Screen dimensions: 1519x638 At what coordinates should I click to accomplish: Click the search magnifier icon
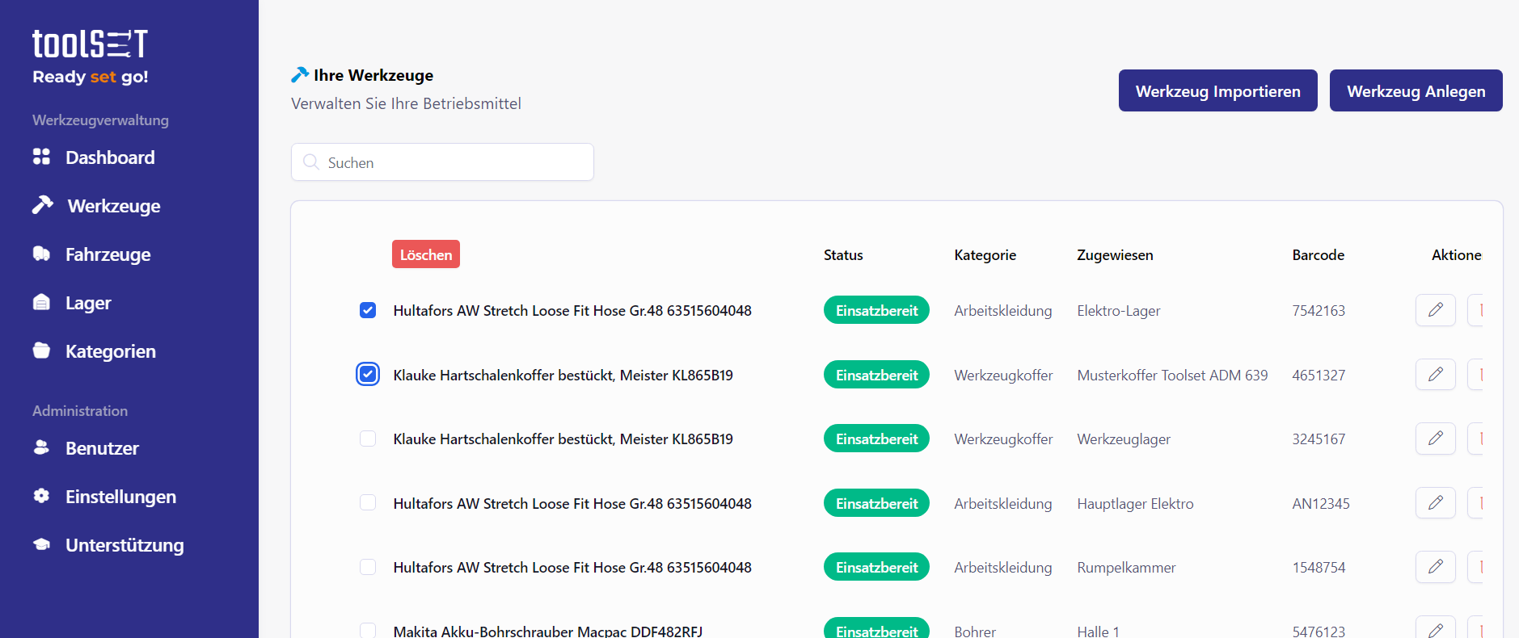coord(310,162)
